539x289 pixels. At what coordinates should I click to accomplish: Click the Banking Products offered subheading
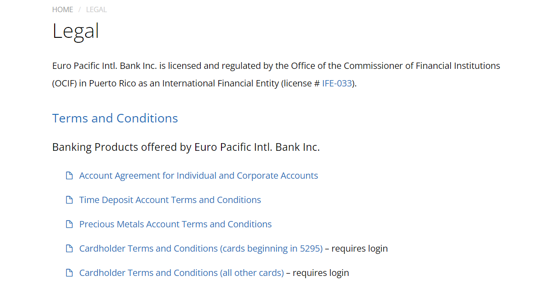click(186, 147)
